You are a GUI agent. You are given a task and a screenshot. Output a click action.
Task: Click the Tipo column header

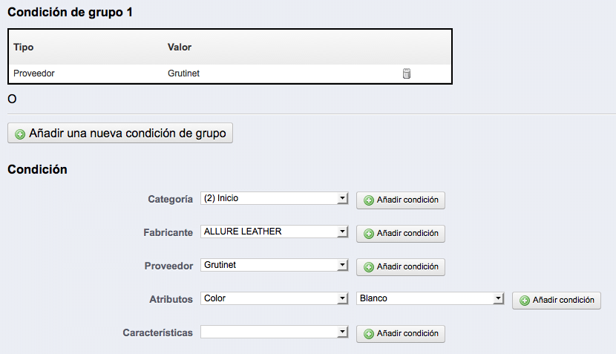(24, 47)
